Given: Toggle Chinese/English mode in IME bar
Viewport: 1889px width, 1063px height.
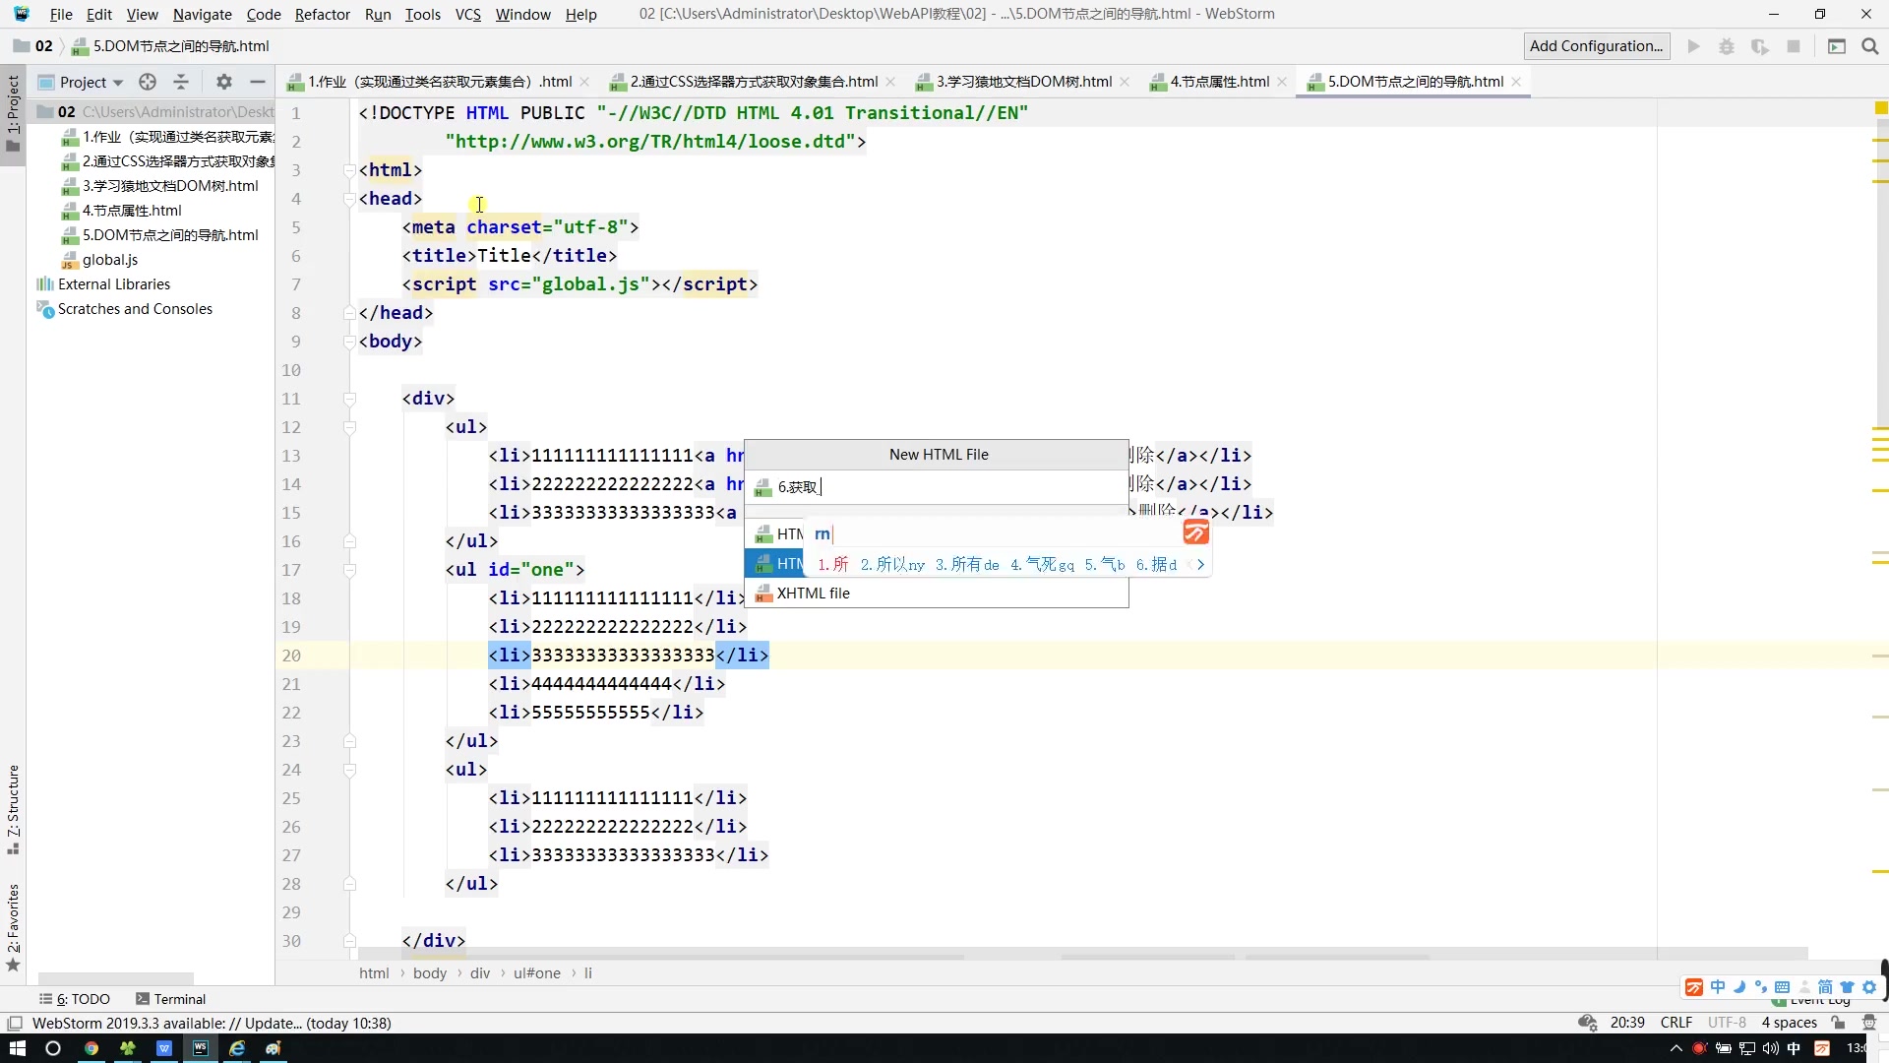Looking at the screenshot, I should [1718, 987].
